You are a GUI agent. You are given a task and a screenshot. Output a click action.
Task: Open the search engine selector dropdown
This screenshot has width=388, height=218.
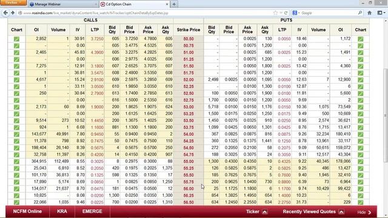(x=296, y=13)
